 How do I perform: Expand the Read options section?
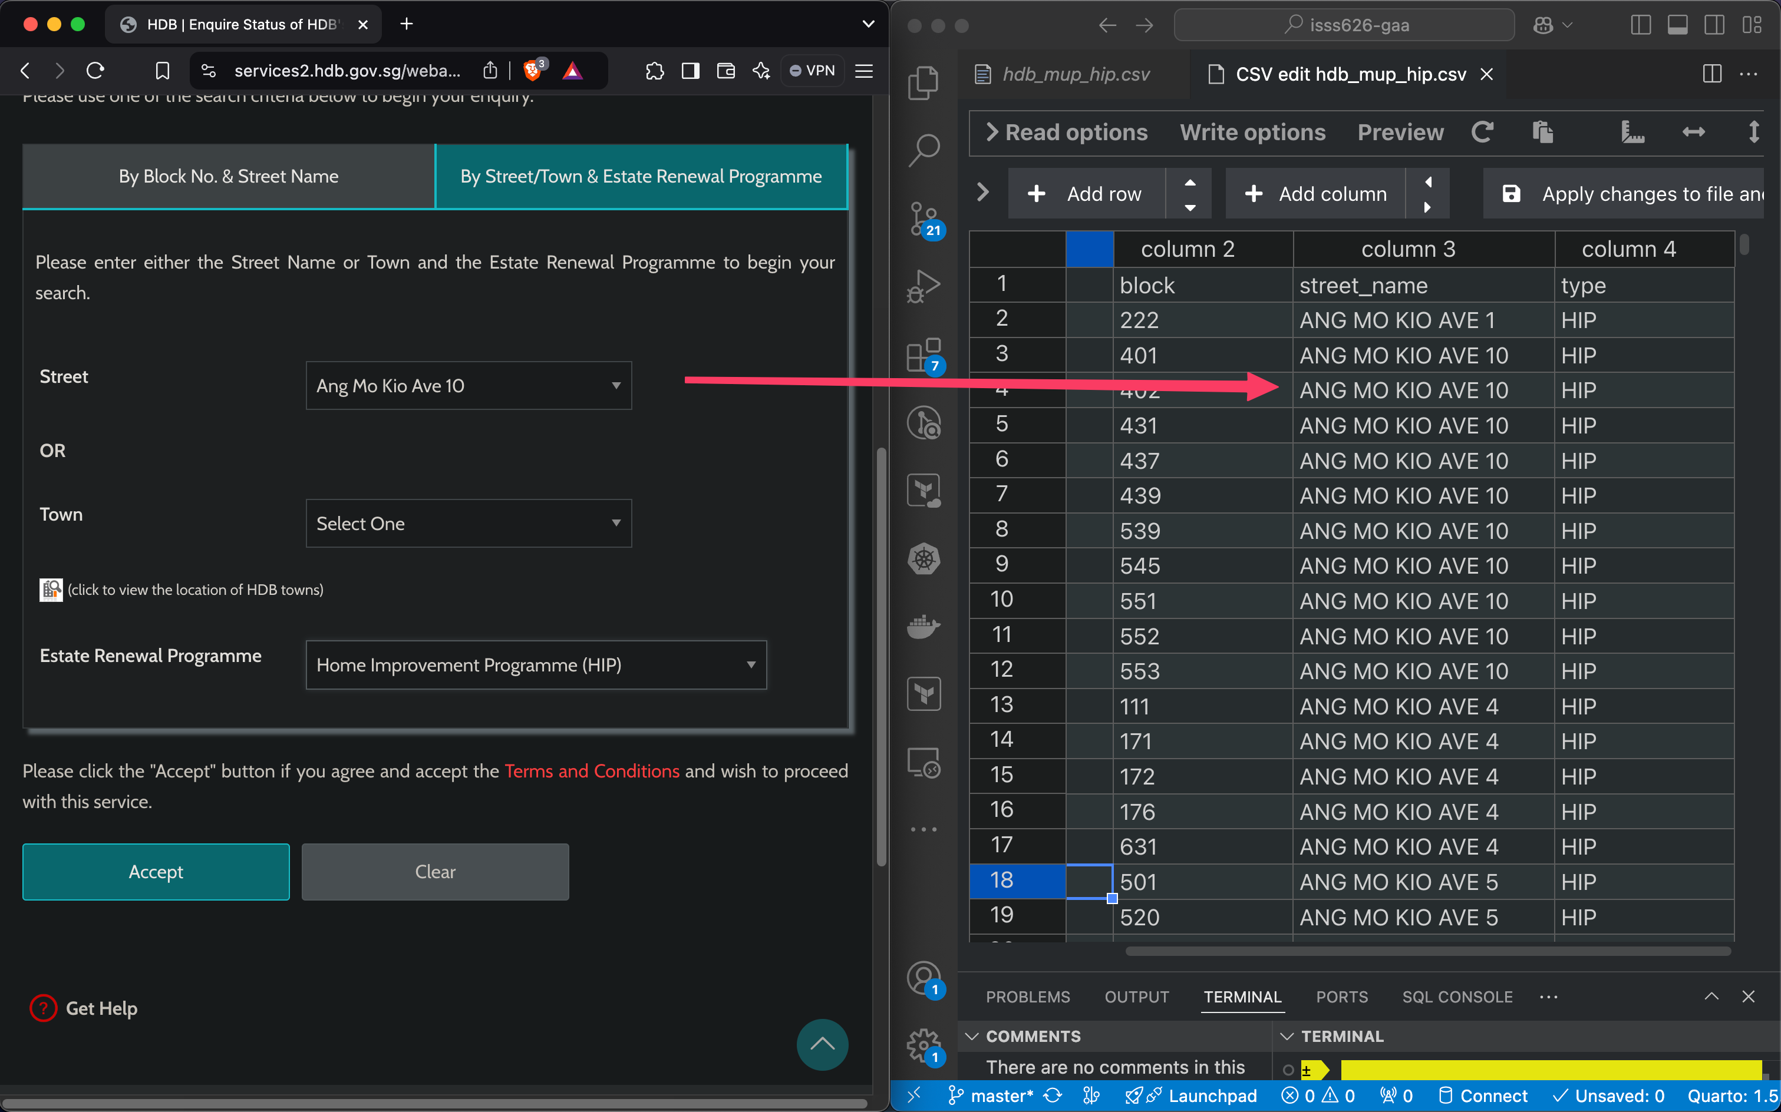click(x=1067, y=133)
